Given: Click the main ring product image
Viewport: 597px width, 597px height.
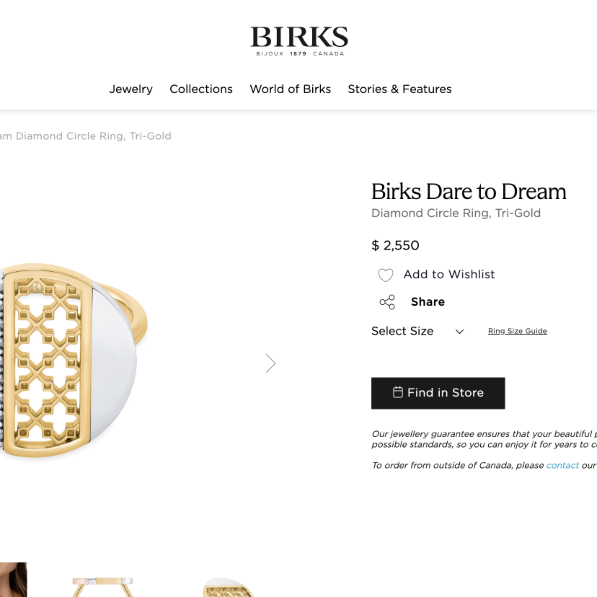Looking at the screenshot, I should point(74,360).
